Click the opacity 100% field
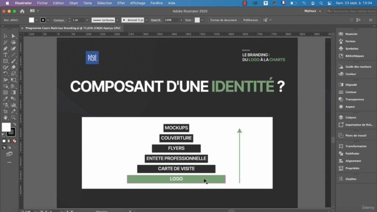Screen dimensions: 377x212 click(171, 20)
